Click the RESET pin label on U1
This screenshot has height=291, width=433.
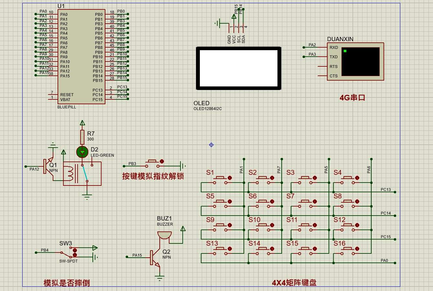pos(67,95)
